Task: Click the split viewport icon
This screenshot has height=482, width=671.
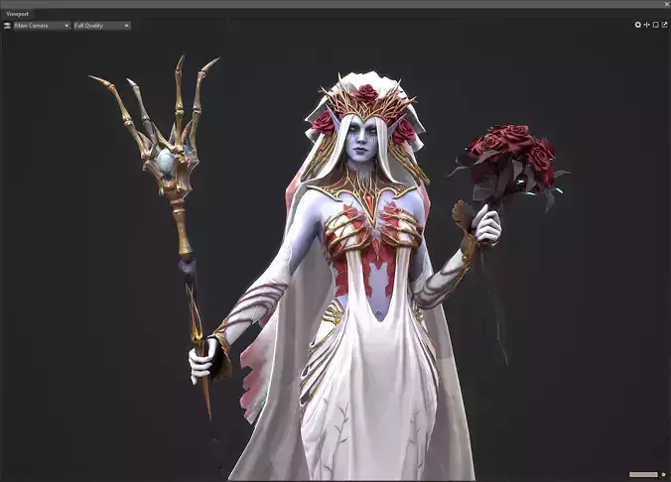Action: (x=646, y=25)
